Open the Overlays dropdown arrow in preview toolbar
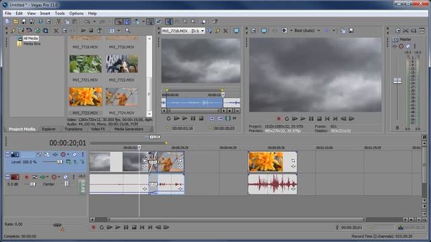Viewport: 431px width, 242px height. (333, 30)
